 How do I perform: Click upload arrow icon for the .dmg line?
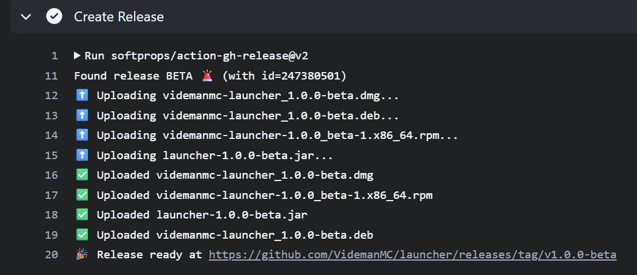click(82, 96)
